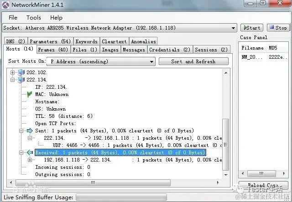The width and height of the screenshot is (292, 202).
Task: Select the Hosts (14) tab
Action: click(x=20, y=49)
